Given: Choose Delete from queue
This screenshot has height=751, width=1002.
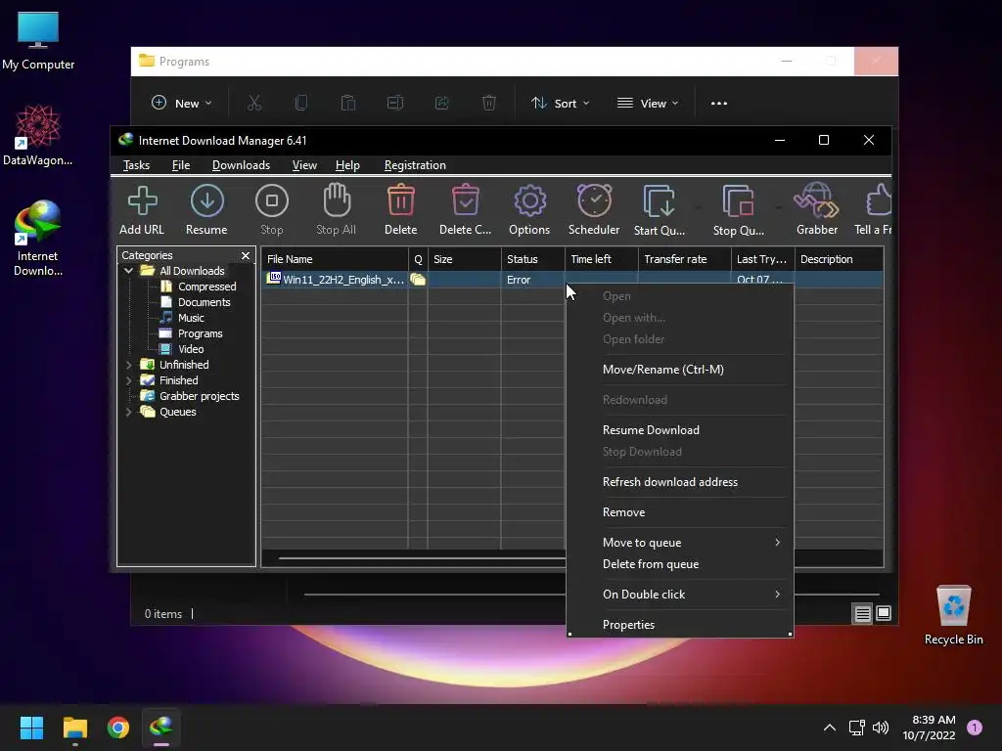Looking at the screenshot, I should coord(680,564).
